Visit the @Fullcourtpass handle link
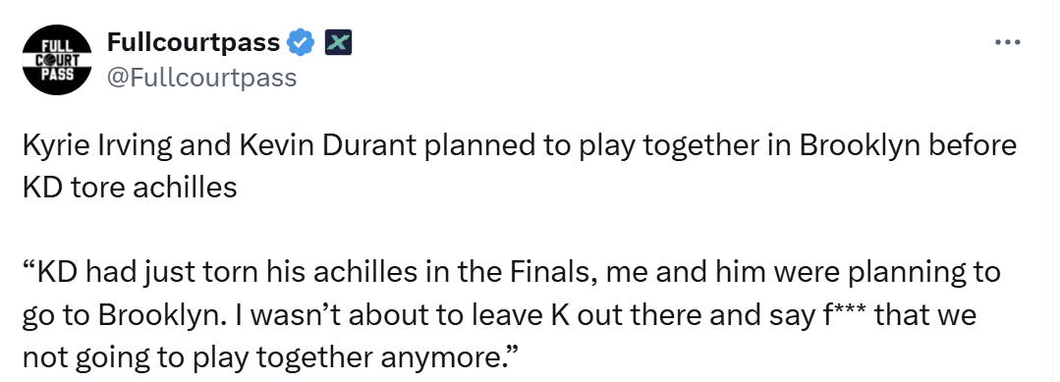Screen dimensions: 1060x382 point(201,78)
